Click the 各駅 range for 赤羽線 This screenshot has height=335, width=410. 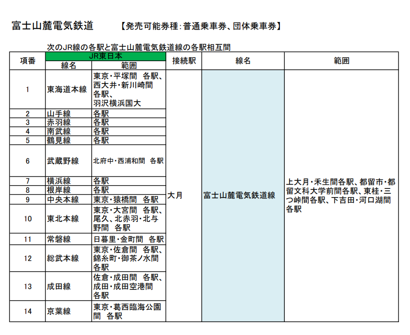click(x=129, y=123)
